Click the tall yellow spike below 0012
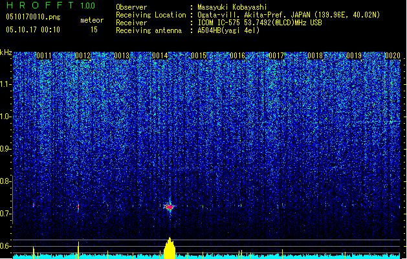407x259 pixels. point(78,250)
